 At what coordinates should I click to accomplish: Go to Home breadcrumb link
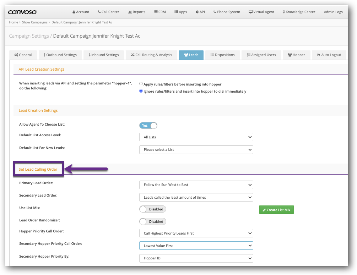tap(13, 22)
